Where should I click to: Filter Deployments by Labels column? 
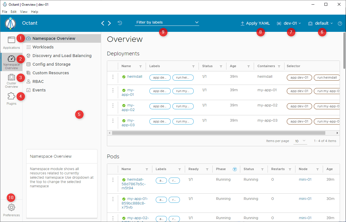pos(193,66)
